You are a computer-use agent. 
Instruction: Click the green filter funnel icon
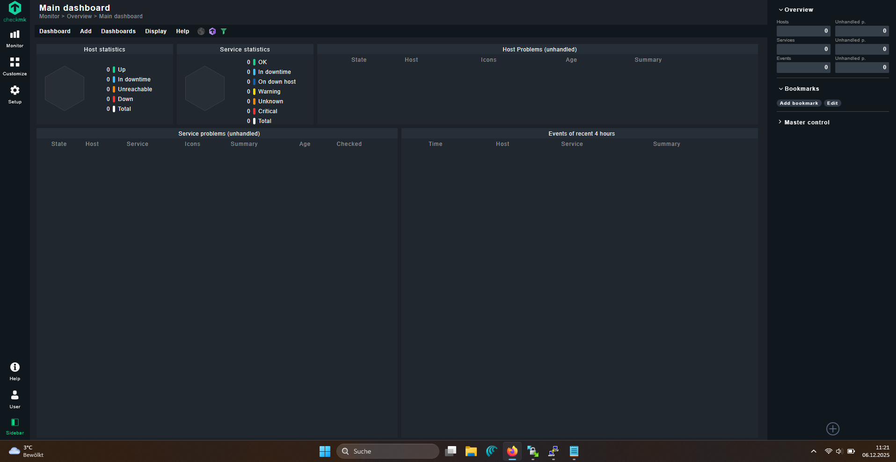(x=224, y=31)
